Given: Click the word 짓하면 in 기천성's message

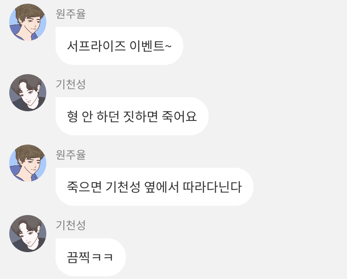Looking at the screenshot, I should pyautogui.click(x=140, y=116).
